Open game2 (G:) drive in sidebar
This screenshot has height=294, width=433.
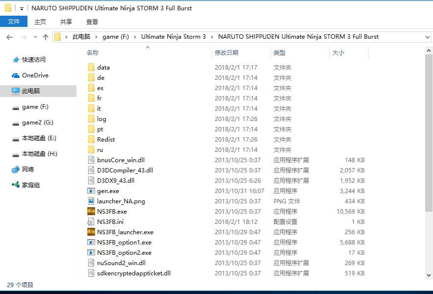point(38,122)
